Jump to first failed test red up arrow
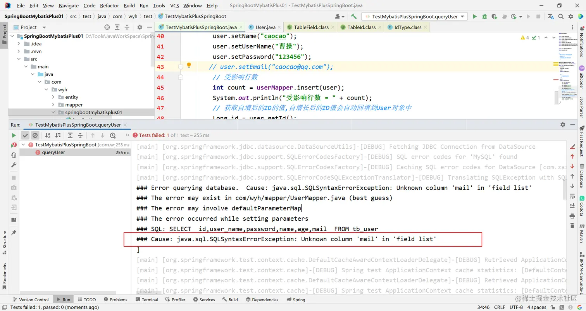This screenshot has width=586, height=311. click(572, 156)
